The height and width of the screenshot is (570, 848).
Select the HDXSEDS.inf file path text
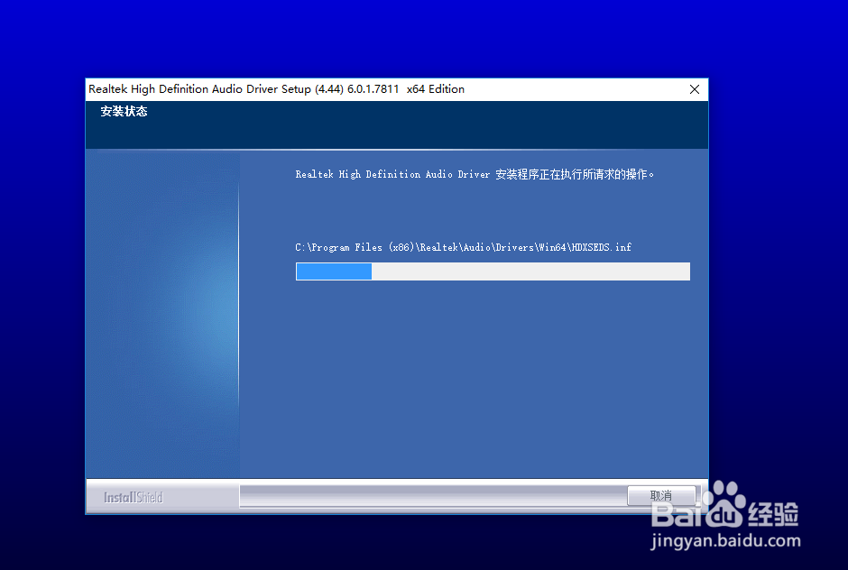point(463,247)
